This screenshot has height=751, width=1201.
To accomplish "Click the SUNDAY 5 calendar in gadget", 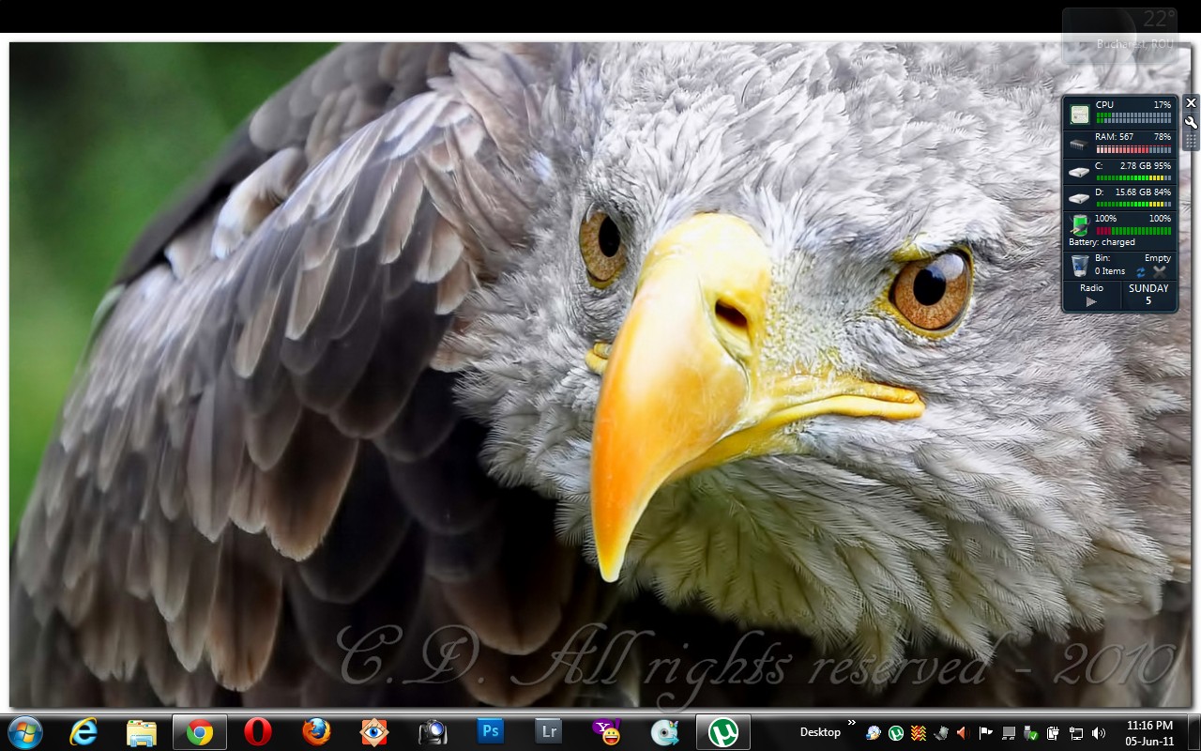I will (1148, 295).
